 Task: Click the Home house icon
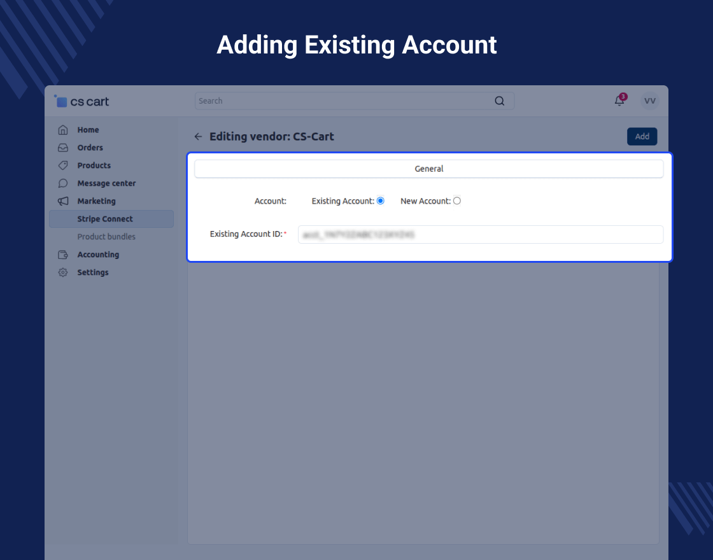pyautogui.click(x=62, y=130)
